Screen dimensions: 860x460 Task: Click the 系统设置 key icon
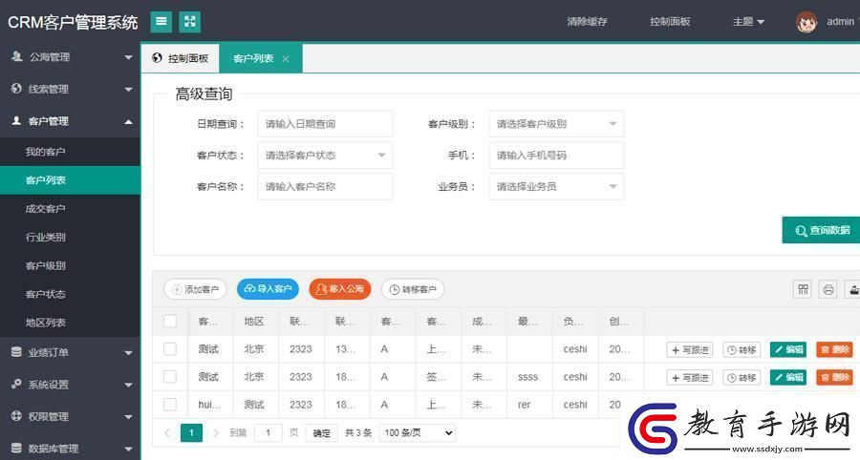click(x=16, y=384)
